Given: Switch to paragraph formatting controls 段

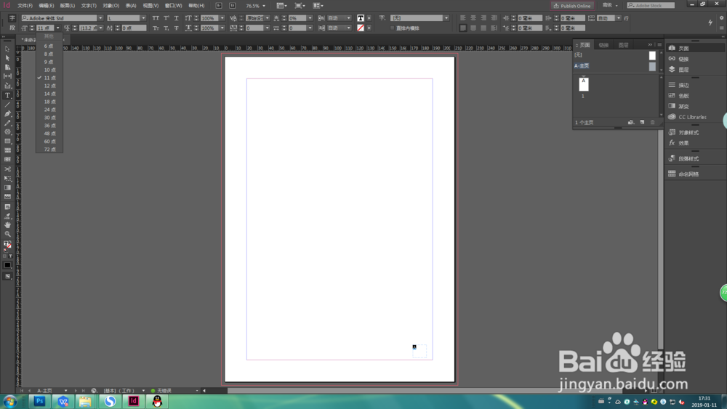Looking at the screenshot, I should (x=12, y=28).
